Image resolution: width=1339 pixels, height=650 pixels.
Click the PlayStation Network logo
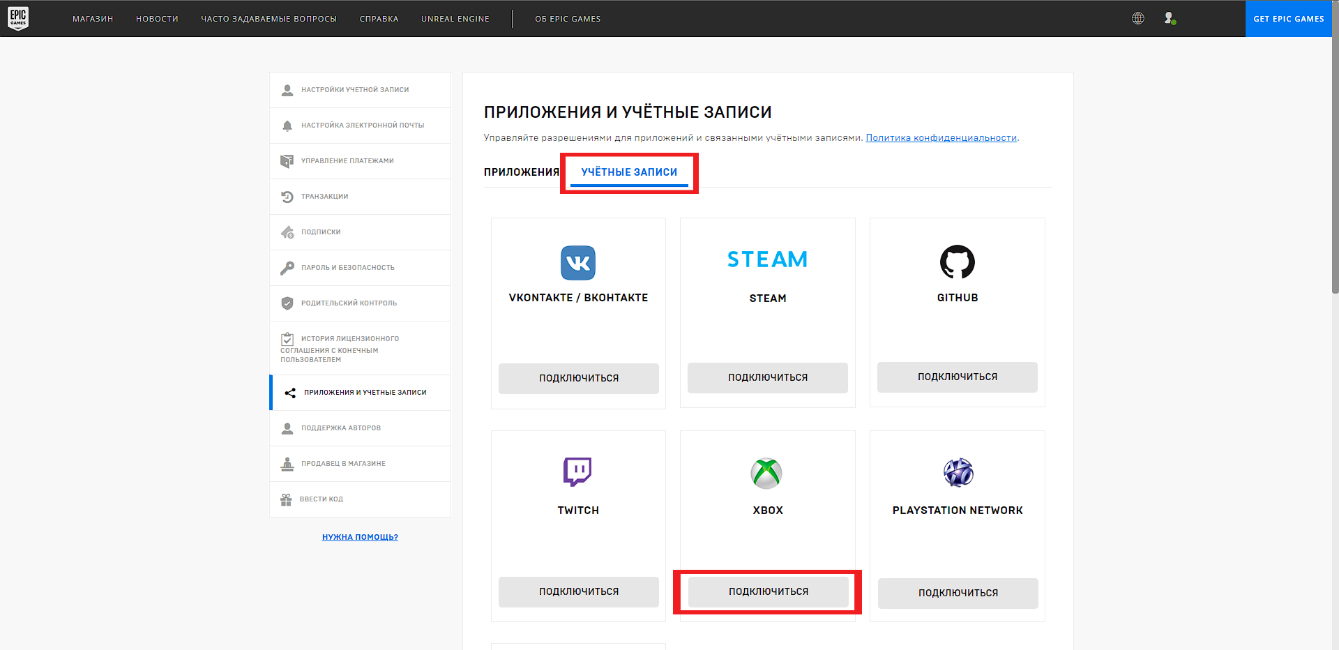click(x=958, y=473)
